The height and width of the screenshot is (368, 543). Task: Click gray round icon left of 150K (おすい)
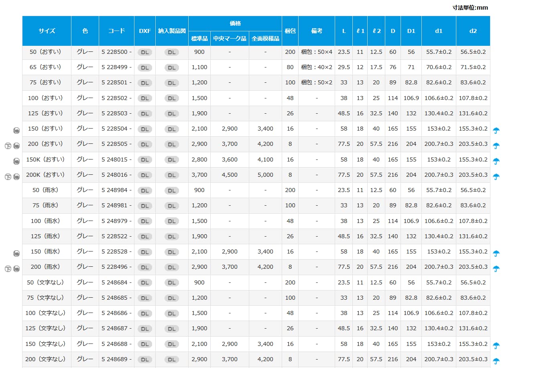pyautogui.click(x=16, y=161)
